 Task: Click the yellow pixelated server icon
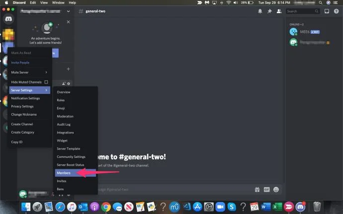point(8,34)
